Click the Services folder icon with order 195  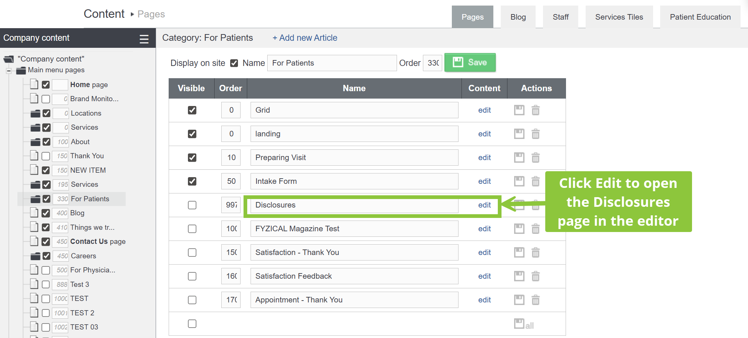pos(35,185)
